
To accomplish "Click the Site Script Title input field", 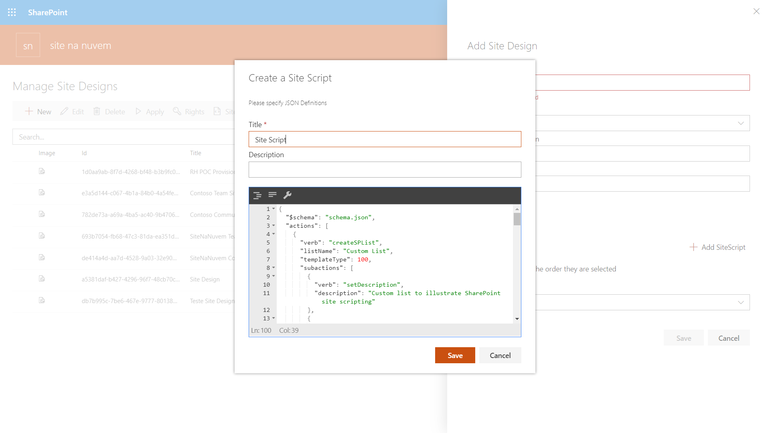I will (x=385, y=139).
